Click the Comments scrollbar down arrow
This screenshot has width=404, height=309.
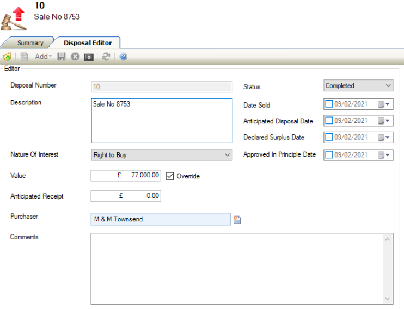click(388, 299)
